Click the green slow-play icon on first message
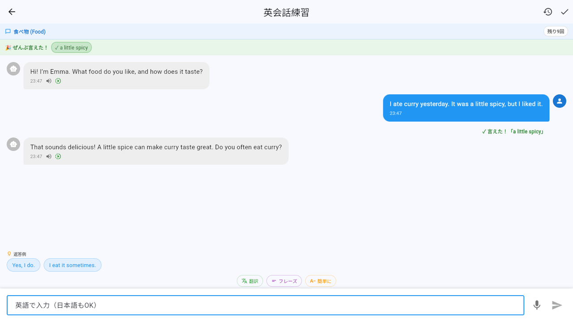The height and width of the screenshot is (322, 573). pyautogui.click(x=58, y=81)
